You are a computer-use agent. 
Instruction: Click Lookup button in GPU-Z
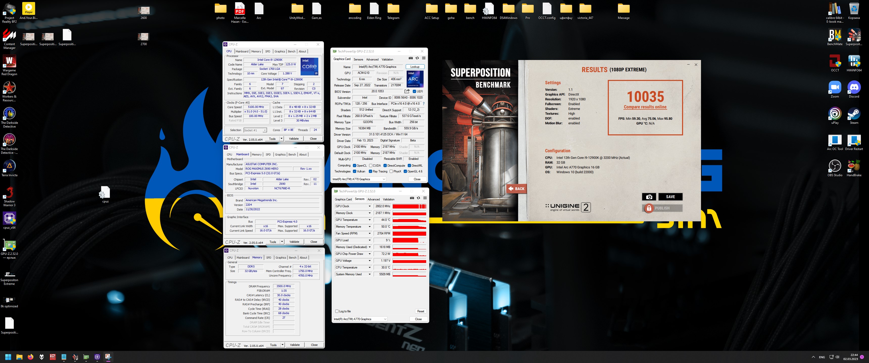[x=415, y=67]
